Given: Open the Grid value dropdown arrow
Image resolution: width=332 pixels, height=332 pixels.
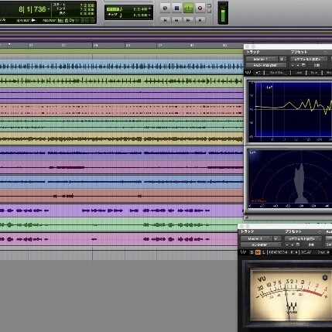Looking at the screenshot, I should 149,9.
